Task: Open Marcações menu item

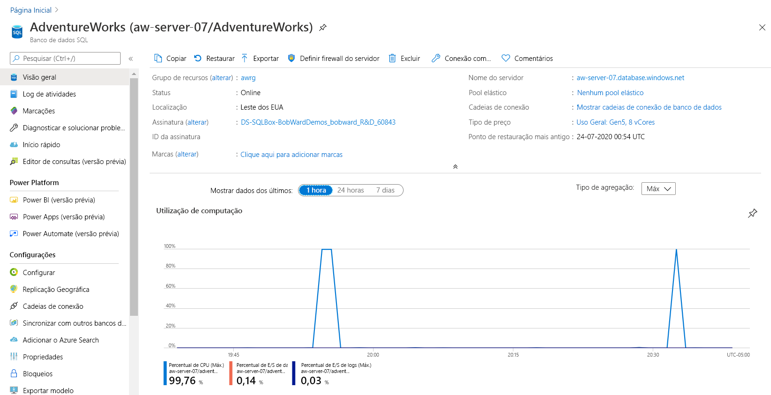Action: click(65, 111)
